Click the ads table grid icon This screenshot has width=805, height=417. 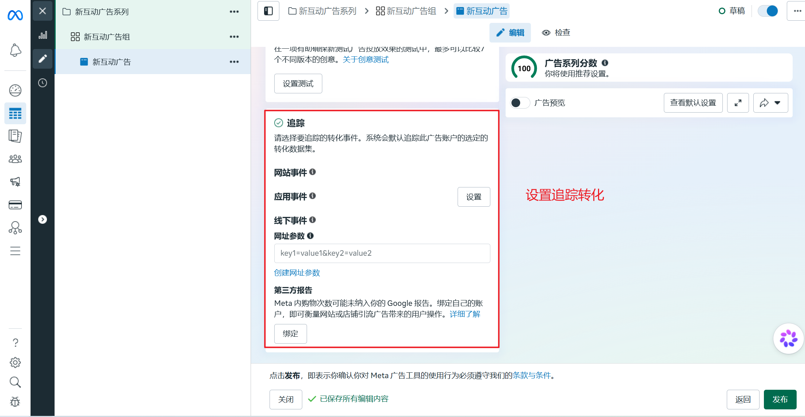[15, 114]
